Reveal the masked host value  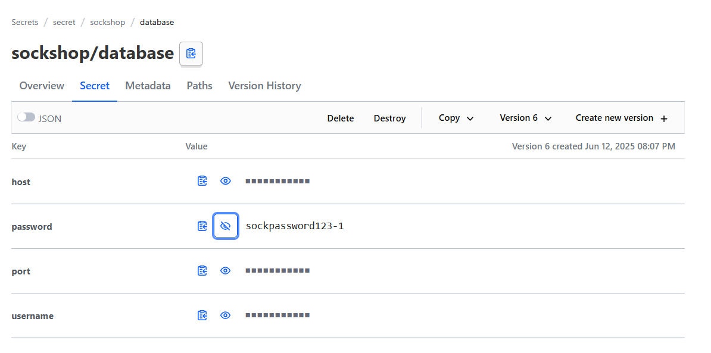pos(226,181)
